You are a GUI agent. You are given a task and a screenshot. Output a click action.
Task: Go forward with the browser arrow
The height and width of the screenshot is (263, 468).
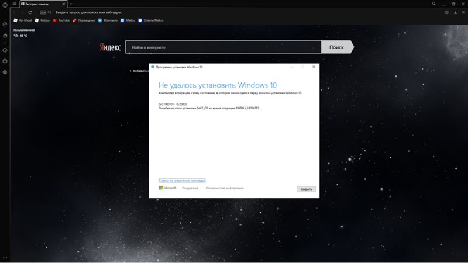pyautogui.click(x=22, y=12)
